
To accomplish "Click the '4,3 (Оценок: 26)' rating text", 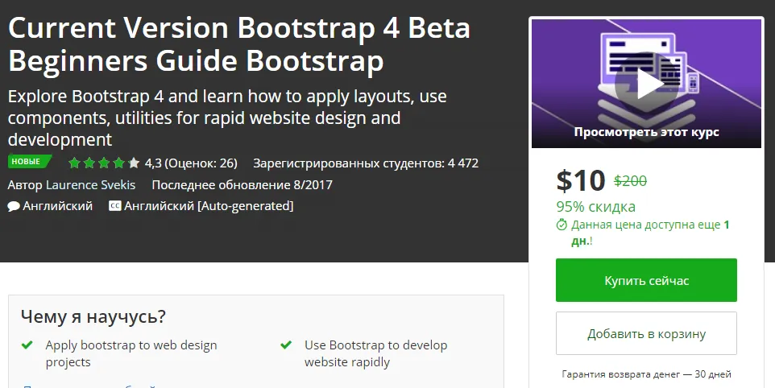I will [x=191, y=163].
